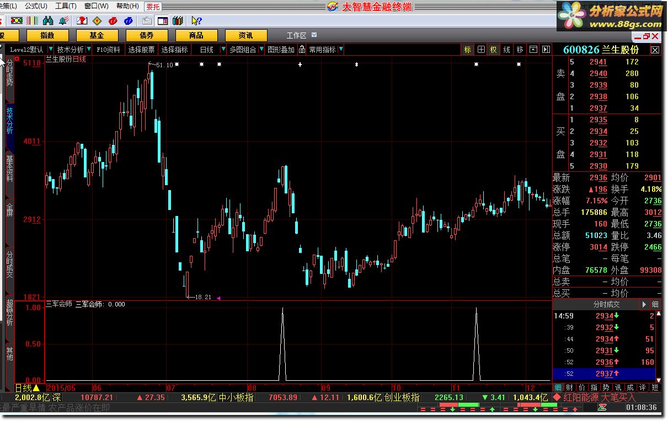Open the 工具(T) menu
668x421 pixels.
[66, 6]
